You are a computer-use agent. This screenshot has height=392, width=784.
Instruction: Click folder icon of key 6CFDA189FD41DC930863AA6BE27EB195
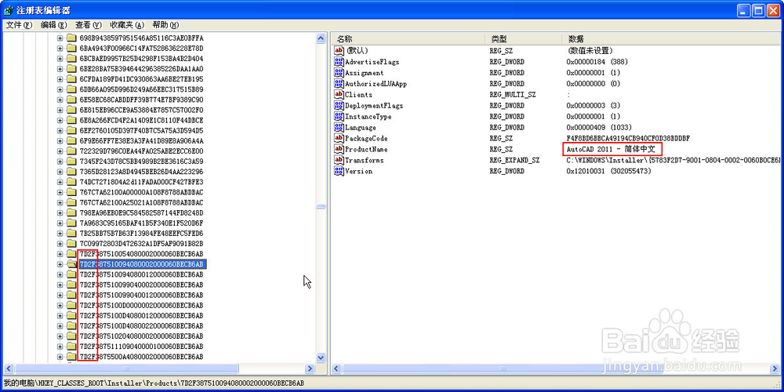point(71,79)
